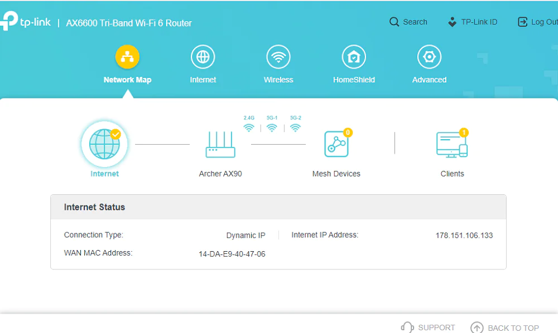Screen dimensions: 558x333
Task: Click the Mesh Devices label
Action: tap(336, 174)
